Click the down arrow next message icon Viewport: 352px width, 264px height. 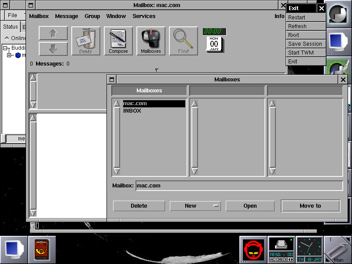coord(53,49)
